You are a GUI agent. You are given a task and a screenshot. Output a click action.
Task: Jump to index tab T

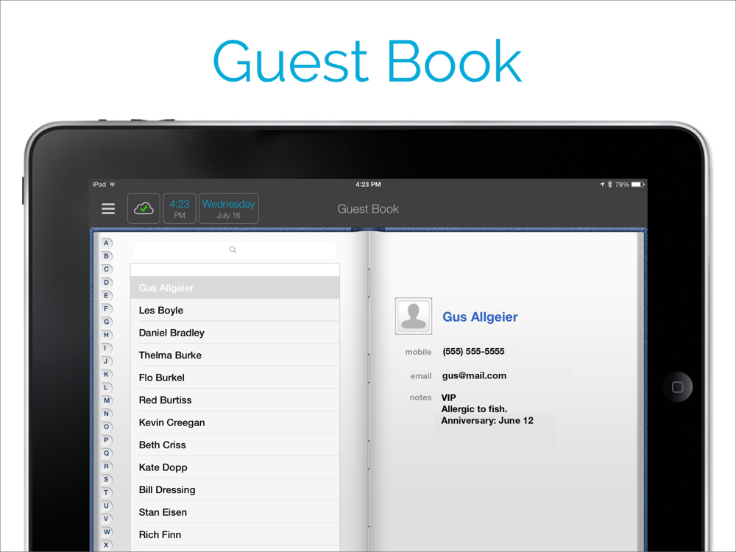[x=107, y=492]
